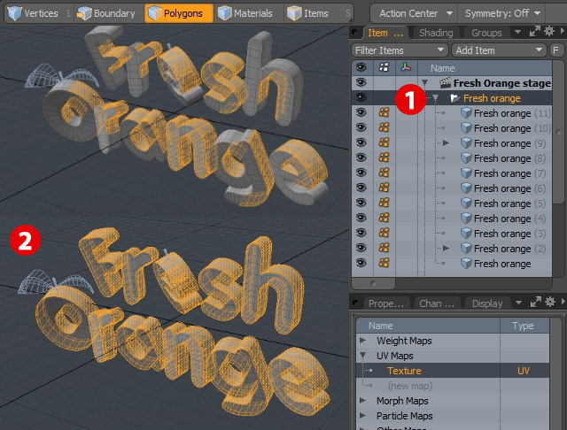
Task: Open lower panel gear settings
Action: coord(550,302)
